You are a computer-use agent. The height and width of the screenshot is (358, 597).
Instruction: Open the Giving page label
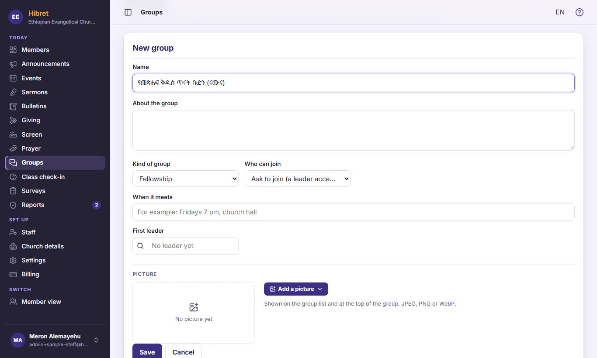pyautogui.click(x=31, y=120)
